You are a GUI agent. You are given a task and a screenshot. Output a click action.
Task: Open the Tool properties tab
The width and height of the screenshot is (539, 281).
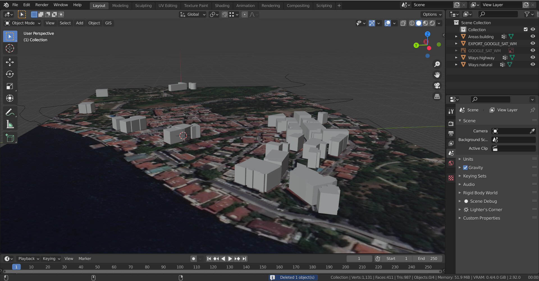click(x=451, y=111)
